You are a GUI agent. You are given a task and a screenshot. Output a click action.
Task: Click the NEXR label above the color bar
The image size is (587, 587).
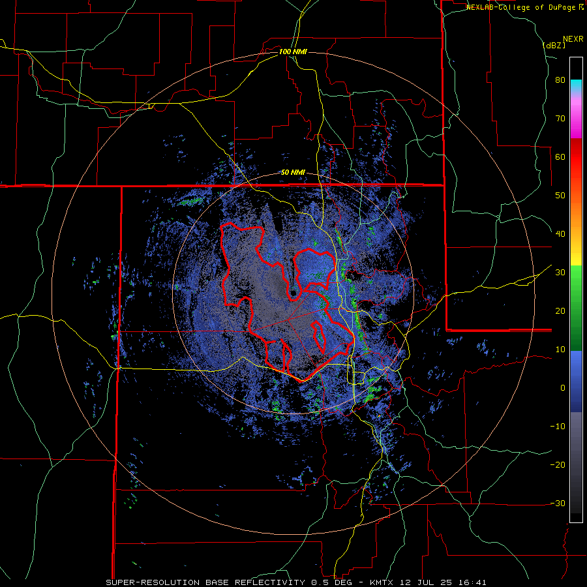(x=573, y=39)
